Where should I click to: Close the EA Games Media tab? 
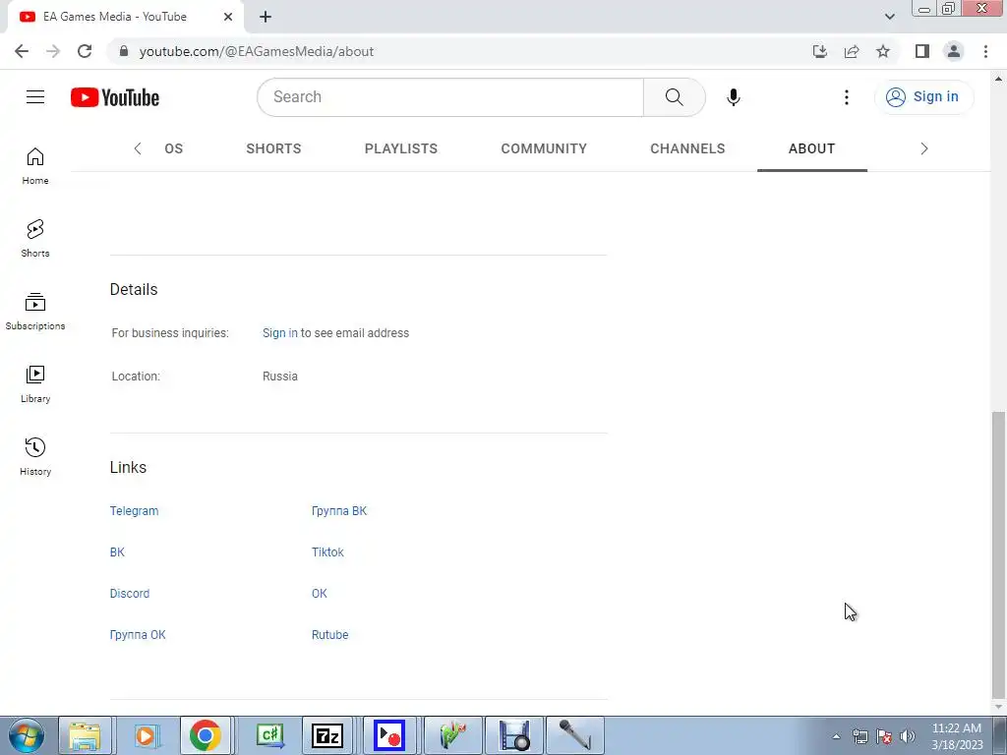coord(228,17)
